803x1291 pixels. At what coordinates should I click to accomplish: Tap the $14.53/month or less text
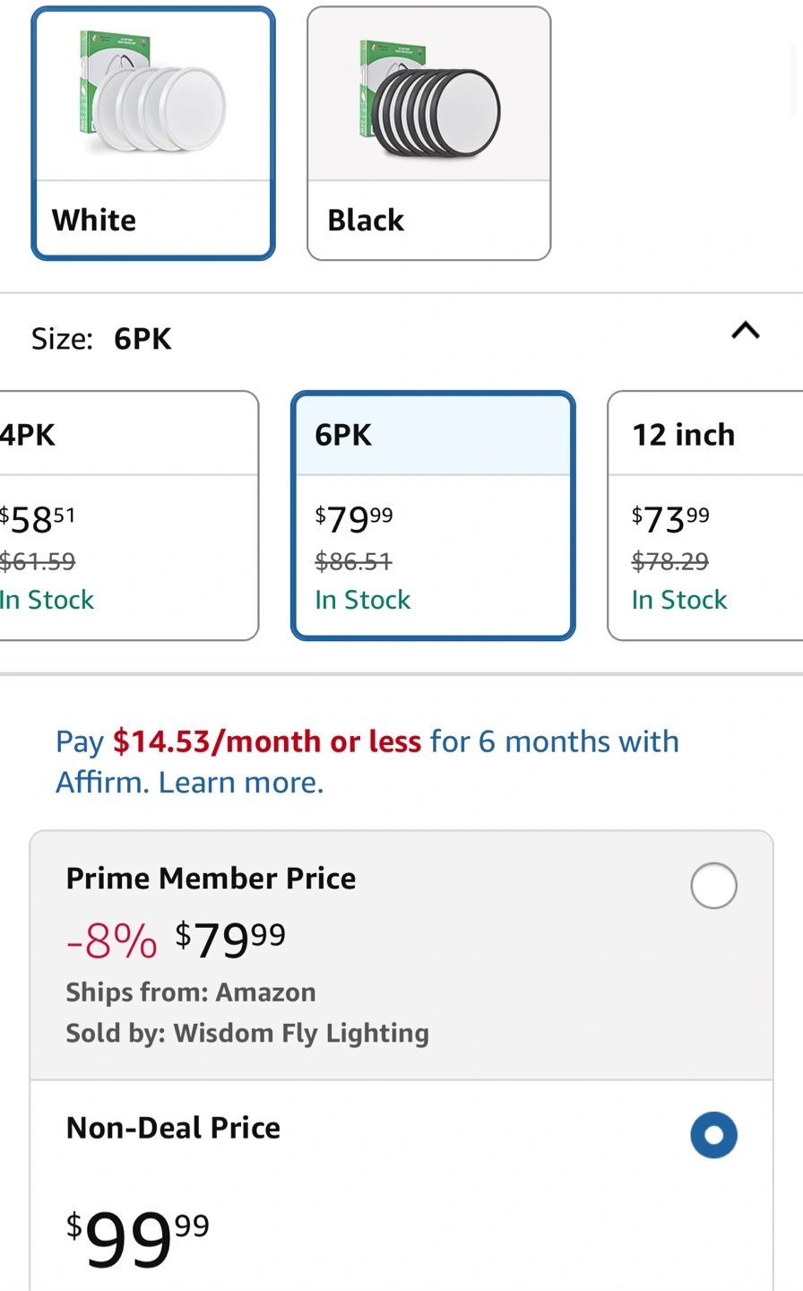[266, 741]
